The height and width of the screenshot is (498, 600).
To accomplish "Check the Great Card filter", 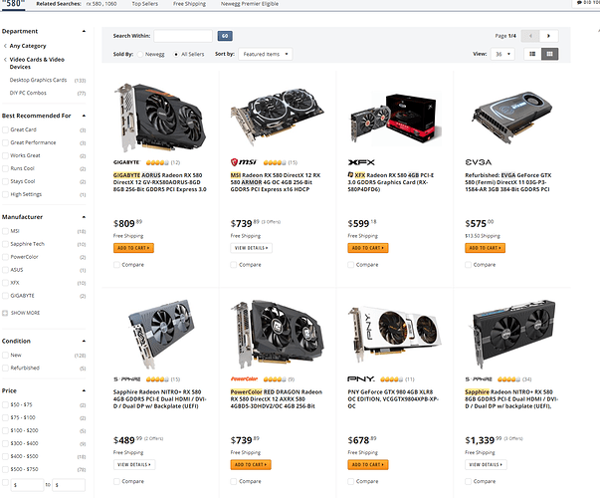I will [5, 129].
